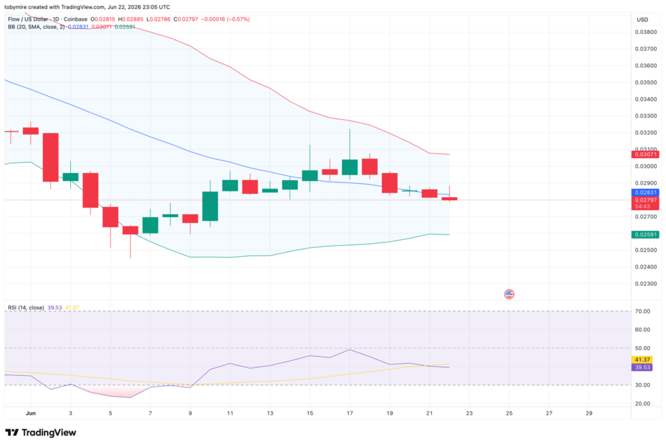This screenshot has height=446, width=666.
Task: Click the 39.53 value in the RSI legend
Action: [55, 308]
